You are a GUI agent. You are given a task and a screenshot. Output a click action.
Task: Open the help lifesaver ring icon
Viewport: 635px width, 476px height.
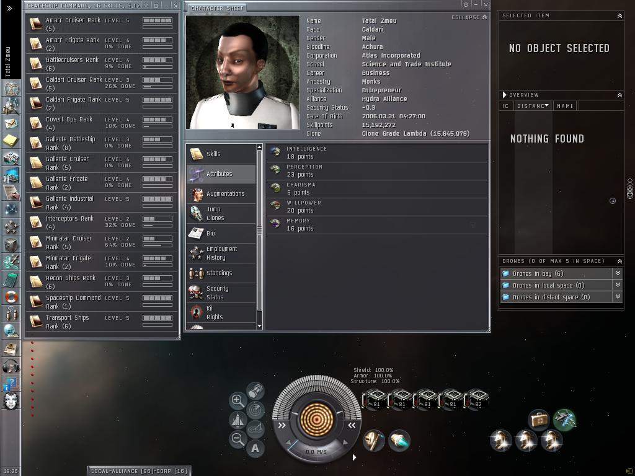[11, 297]
